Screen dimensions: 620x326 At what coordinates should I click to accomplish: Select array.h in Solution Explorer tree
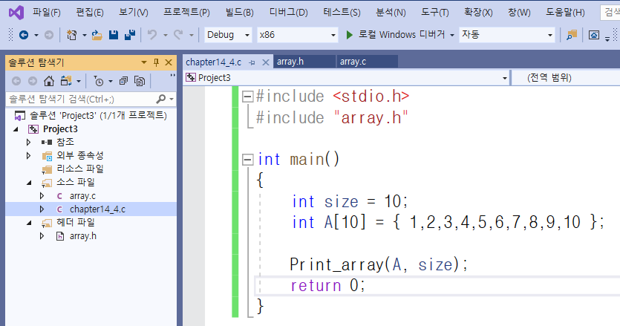click(x=83, y=236)
